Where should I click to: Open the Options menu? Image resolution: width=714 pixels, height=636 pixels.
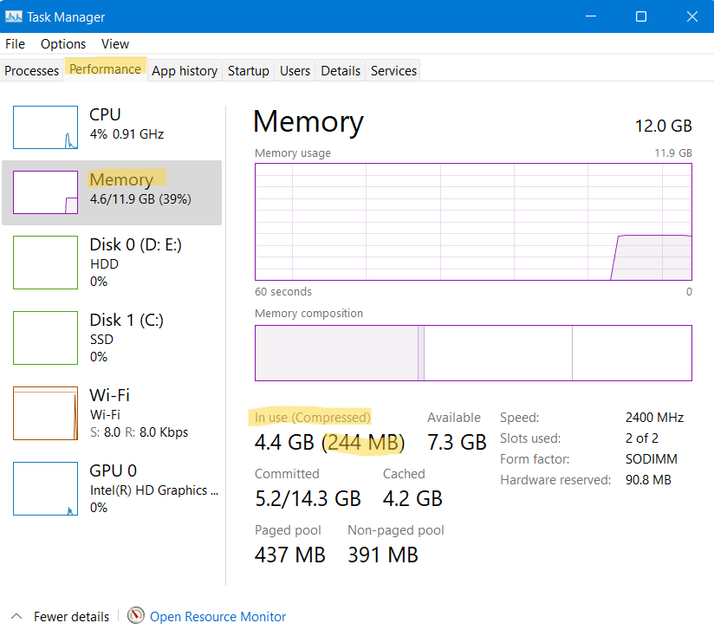click(x=63, y=43)
